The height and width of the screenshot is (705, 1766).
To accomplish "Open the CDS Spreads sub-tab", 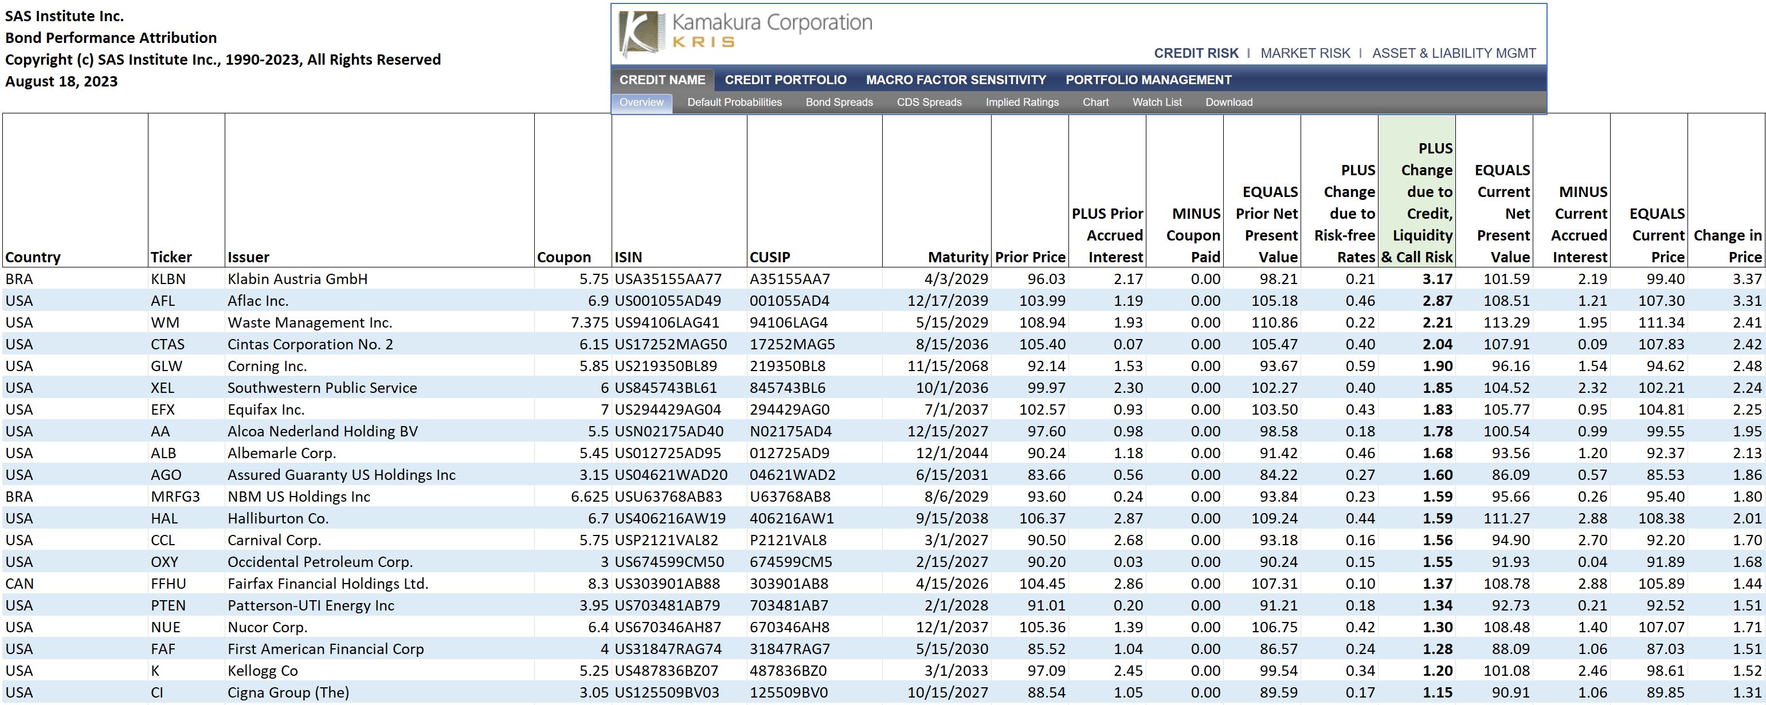I will [x=929, y=102].
